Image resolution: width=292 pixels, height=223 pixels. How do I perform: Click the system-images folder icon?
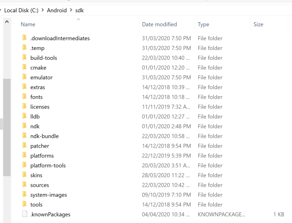coord(24,194)
